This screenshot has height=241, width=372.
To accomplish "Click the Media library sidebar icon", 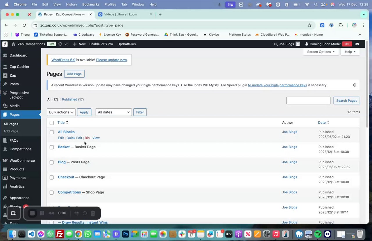I will (5, 106).
